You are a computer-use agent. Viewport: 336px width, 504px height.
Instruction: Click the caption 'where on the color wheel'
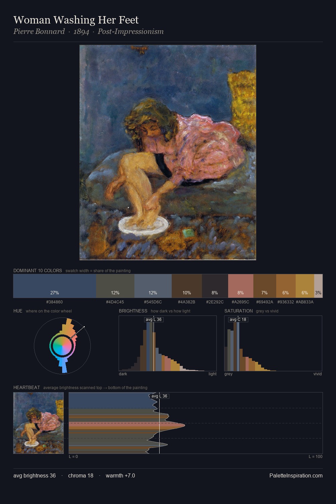[x=49, y=311]
